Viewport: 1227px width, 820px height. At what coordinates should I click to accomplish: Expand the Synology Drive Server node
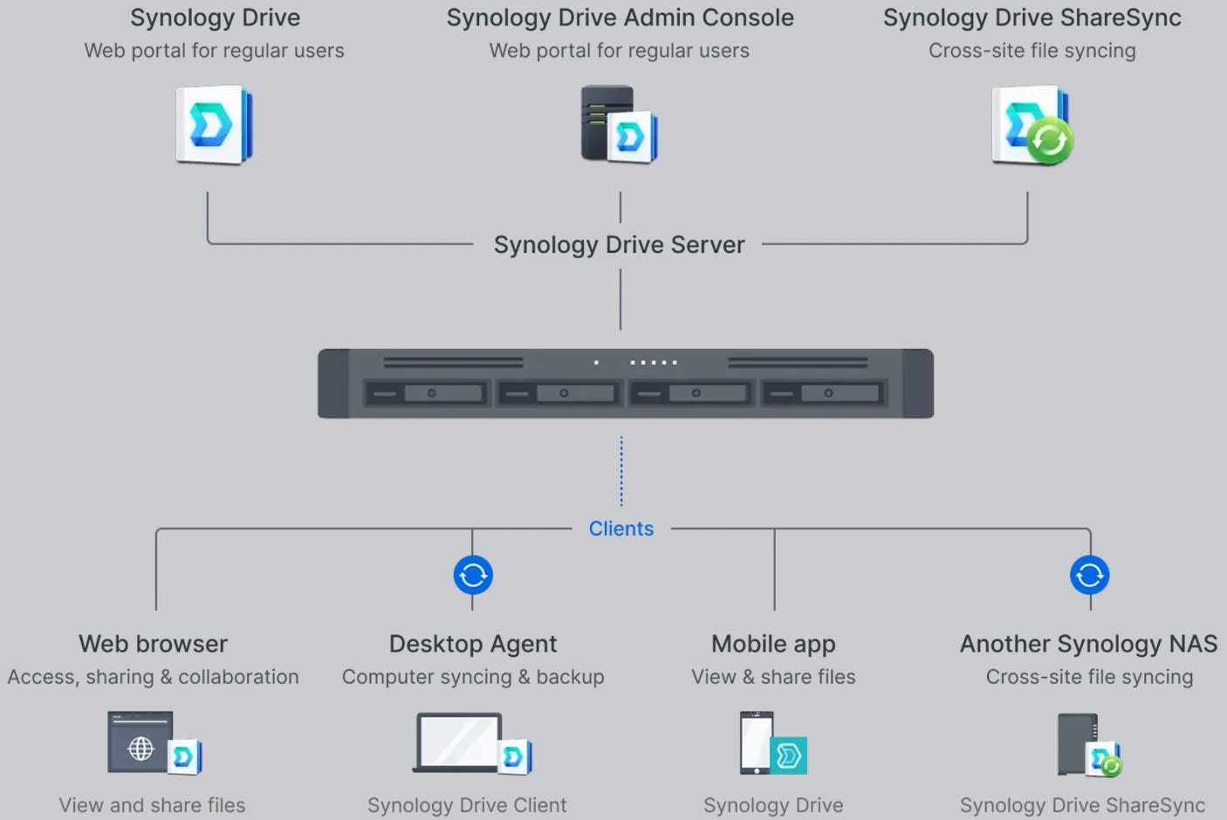620,244
